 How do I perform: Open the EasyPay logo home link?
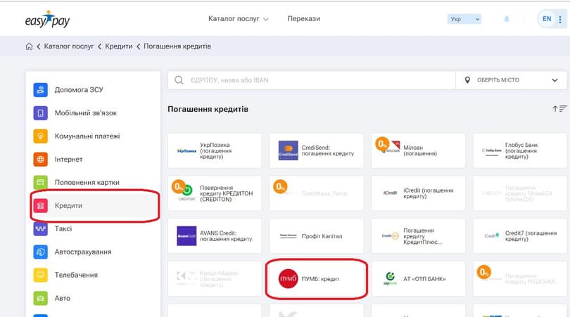pyautogui.click(x=47, y=20)
